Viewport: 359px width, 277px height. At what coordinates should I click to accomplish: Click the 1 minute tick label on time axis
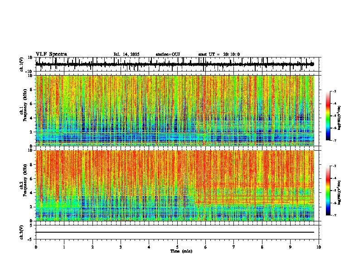64,247
